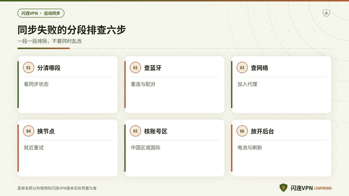The width and height of the screenshot is (349, 196).
Task: Select the 06 step number badge
Action: tap(242, 131)
